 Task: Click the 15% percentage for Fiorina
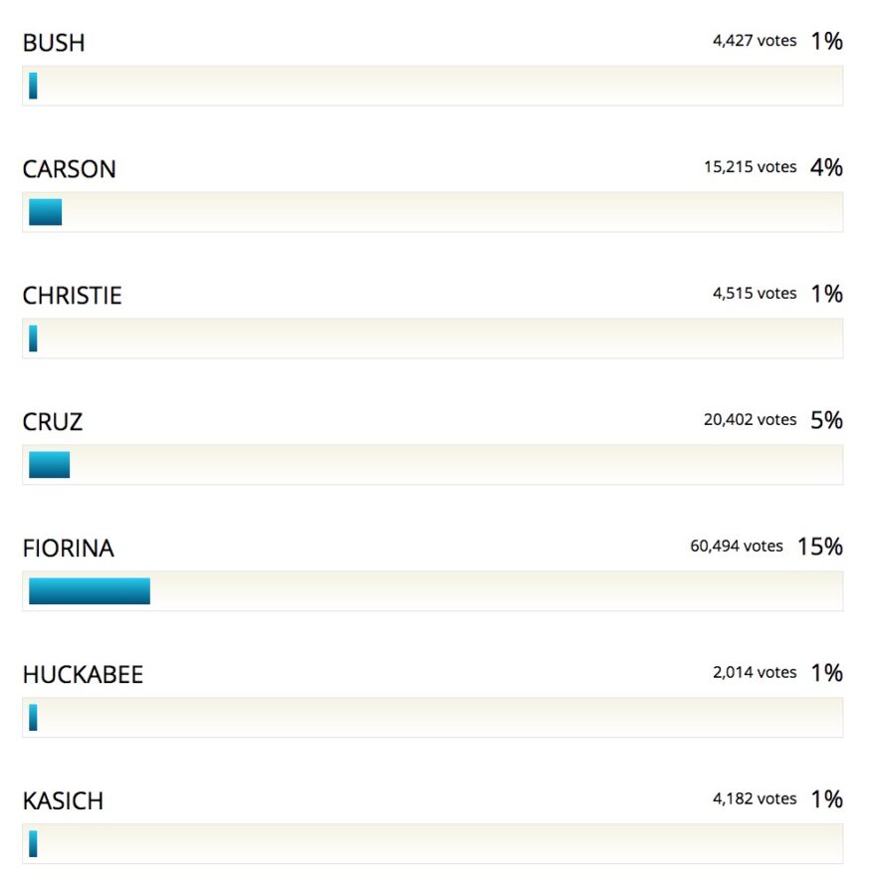pos(820,547)
